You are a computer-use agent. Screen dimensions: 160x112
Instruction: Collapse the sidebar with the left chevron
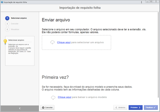[x=20, y=108]
